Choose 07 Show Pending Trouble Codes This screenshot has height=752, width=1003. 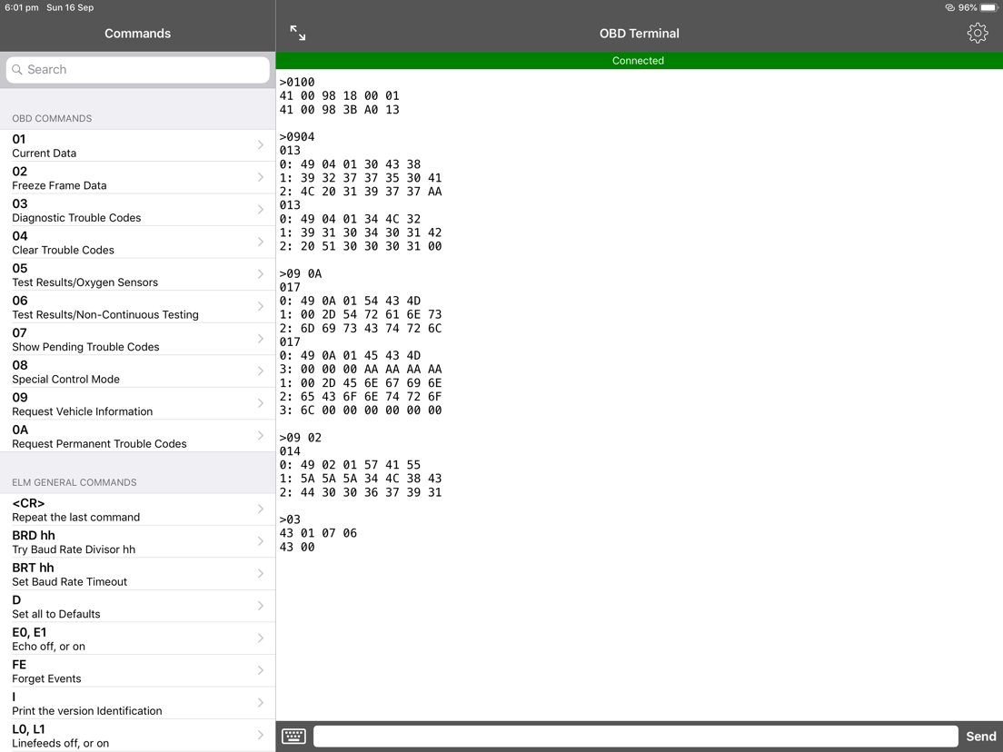(137, 340)
